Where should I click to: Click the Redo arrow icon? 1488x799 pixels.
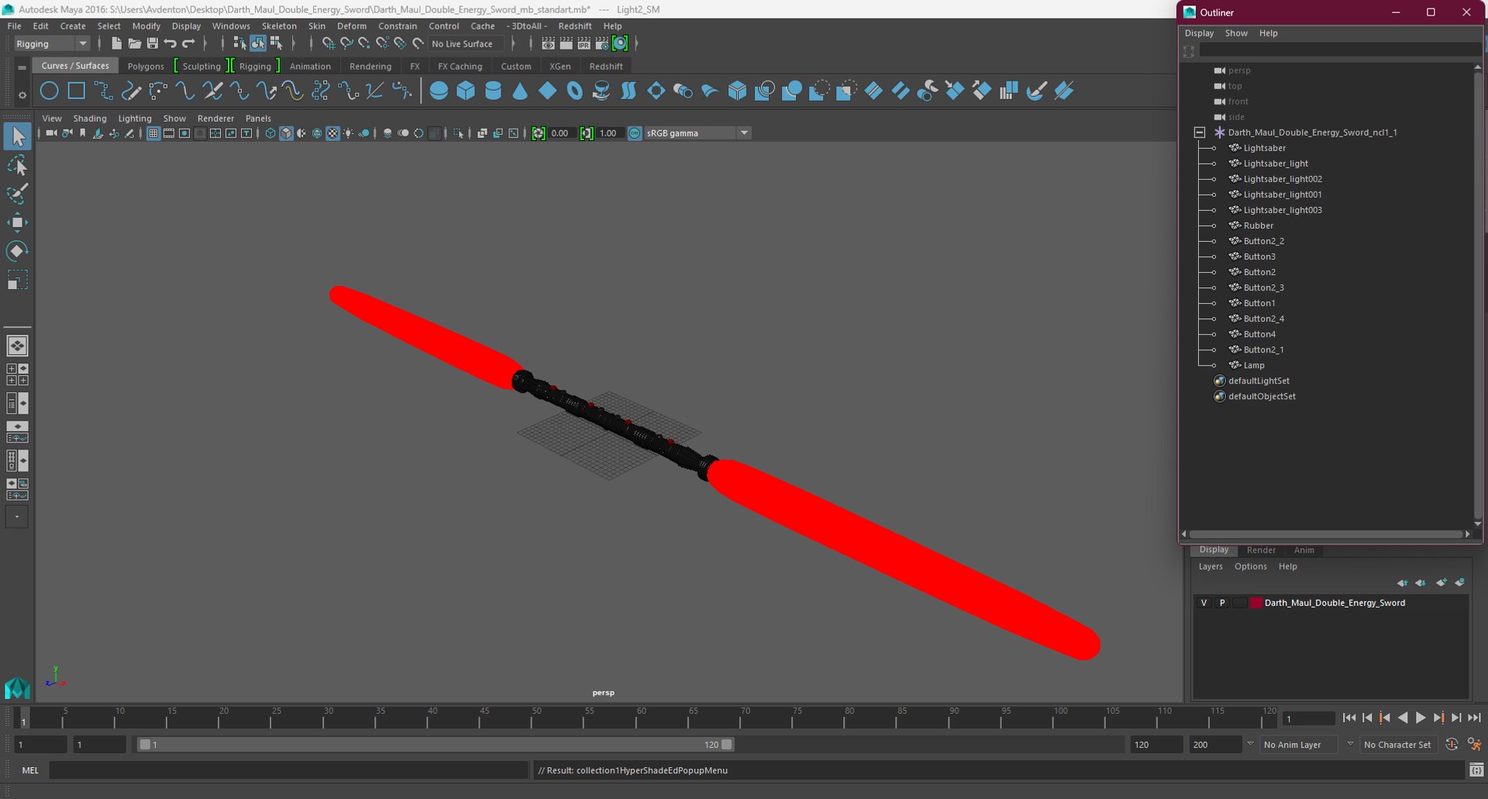point(188,43)
